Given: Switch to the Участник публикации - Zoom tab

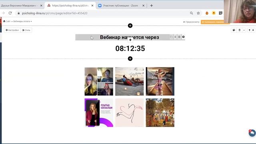Looking at the screenshot, I should point(120,6).
